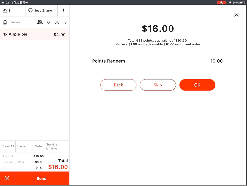Tap the member diamond icon
This screenshot has height=186, width=247.
click(x=31, y=11)
